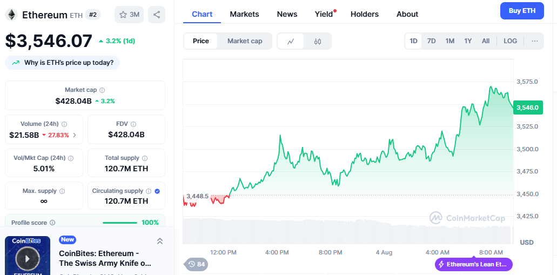Open the Ethereum's Lean Et... event tag
The height and width of the screenshot is (275, 557).
click(473, 264)
